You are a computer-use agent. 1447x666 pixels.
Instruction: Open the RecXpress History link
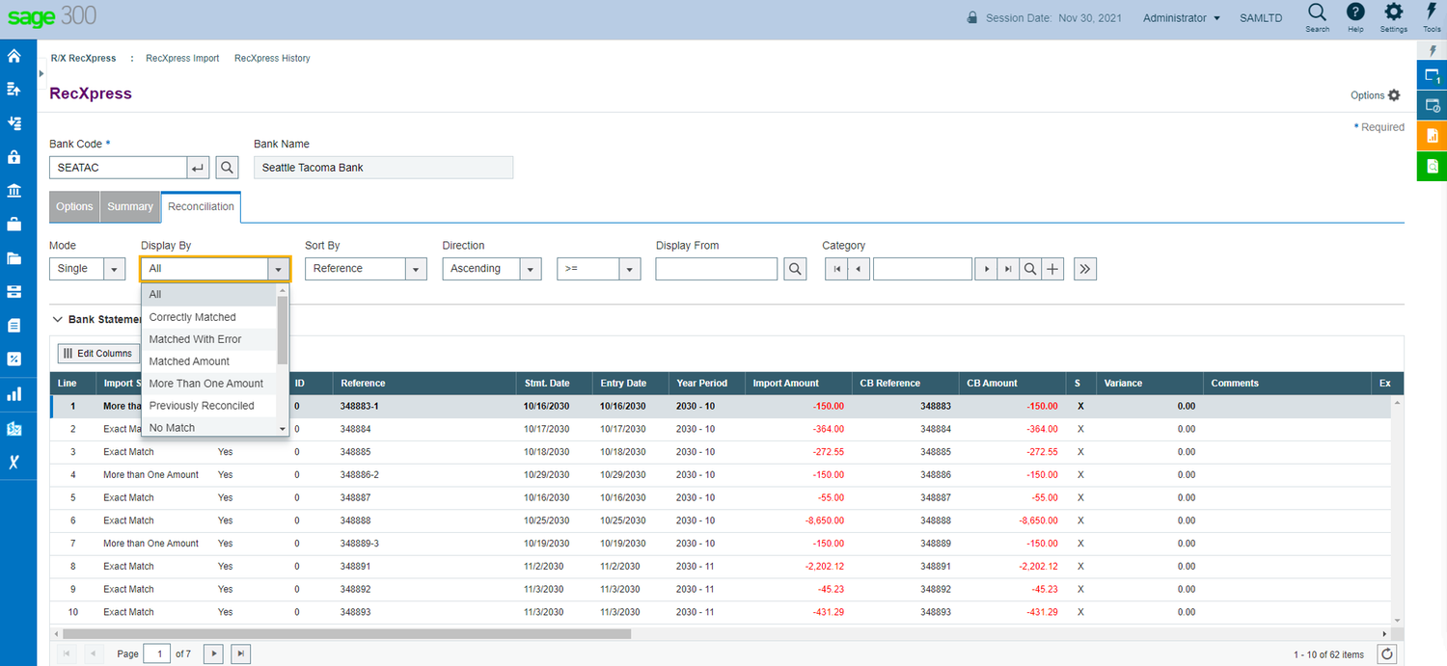click(272, 59)
